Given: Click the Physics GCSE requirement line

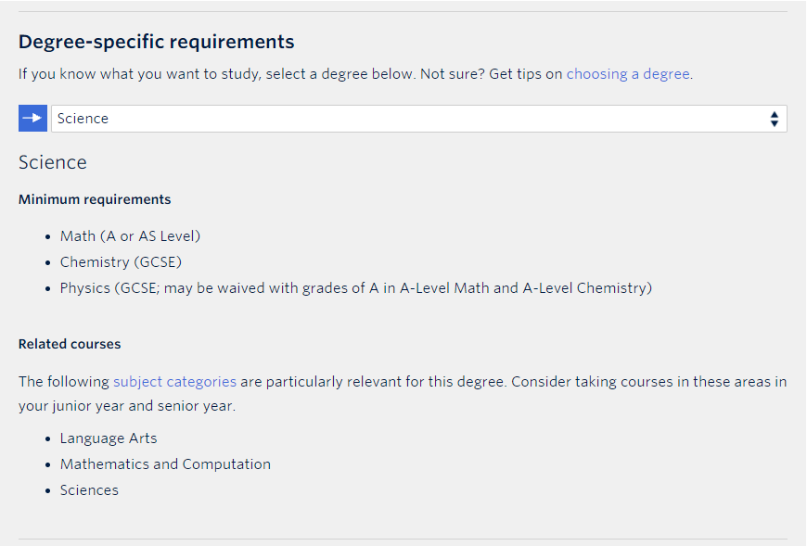Looking at the screenshot, I should [356, 288].
